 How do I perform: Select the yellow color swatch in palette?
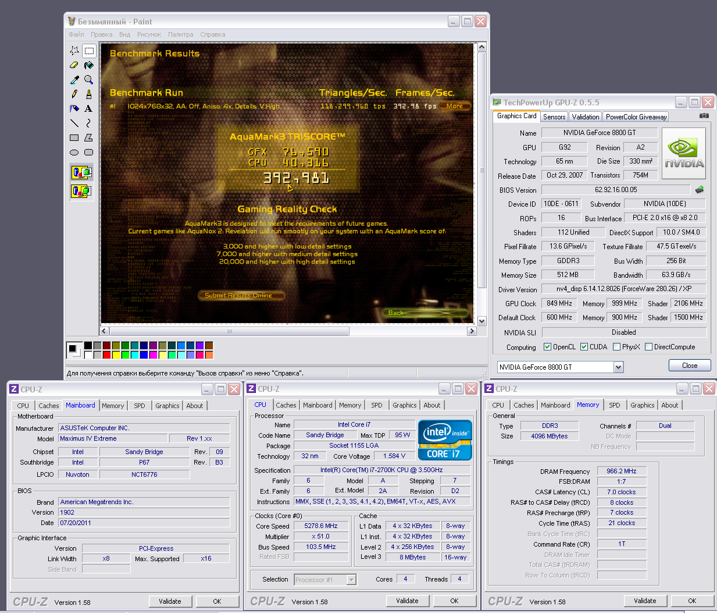point(116,355)
